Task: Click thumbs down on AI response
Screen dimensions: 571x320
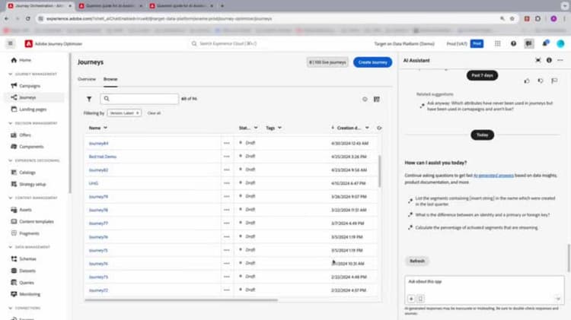Action: click(541, 81)
